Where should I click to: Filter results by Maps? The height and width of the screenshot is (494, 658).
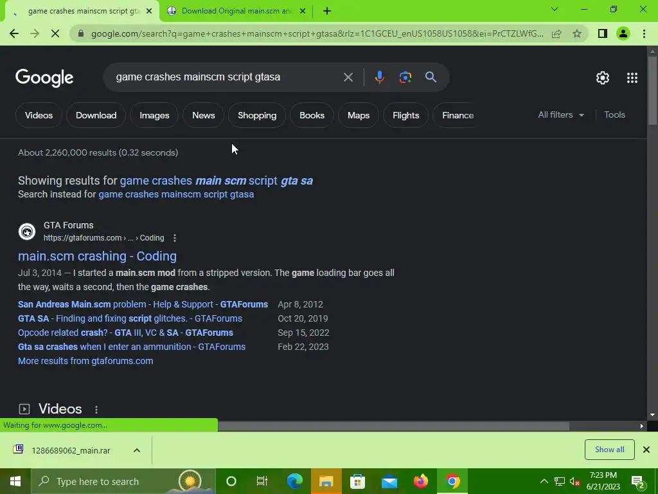point(359,115)
